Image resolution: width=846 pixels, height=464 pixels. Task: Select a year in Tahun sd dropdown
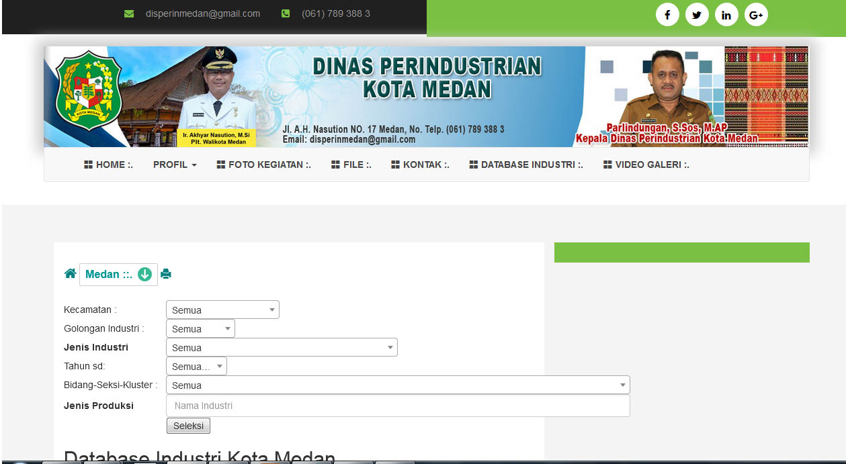(196, 367)
